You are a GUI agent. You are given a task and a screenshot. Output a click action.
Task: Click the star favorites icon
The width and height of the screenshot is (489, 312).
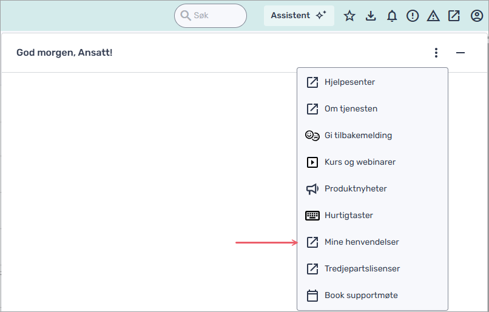[x=349, y=16]
